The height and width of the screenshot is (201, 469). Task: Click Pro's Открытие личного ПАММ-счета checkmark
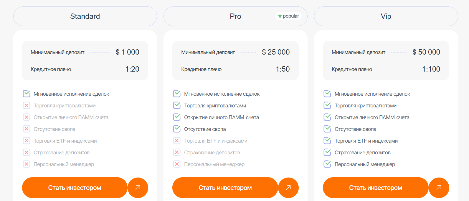coord(177,117)
